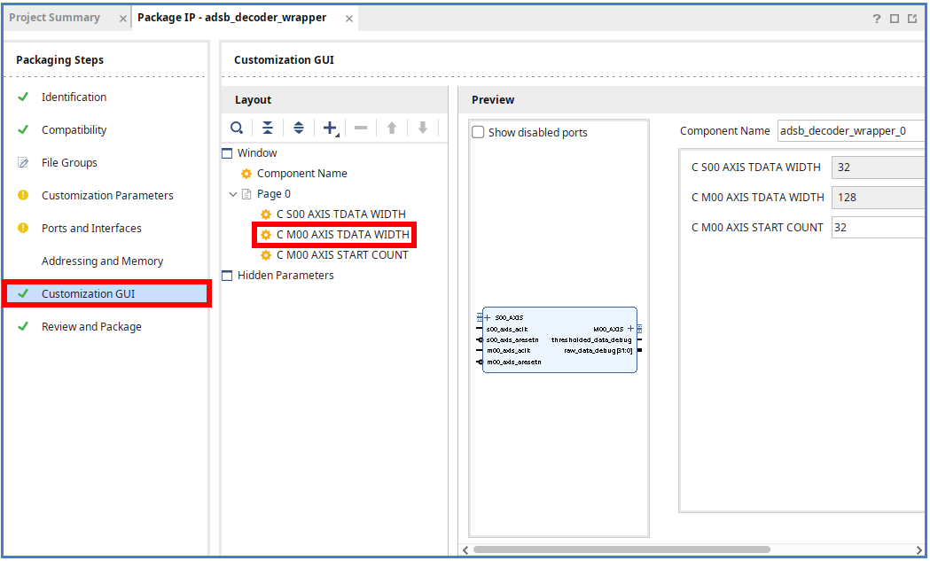
Task: Switch to the Project Summary tab
Action: [55, 17]
